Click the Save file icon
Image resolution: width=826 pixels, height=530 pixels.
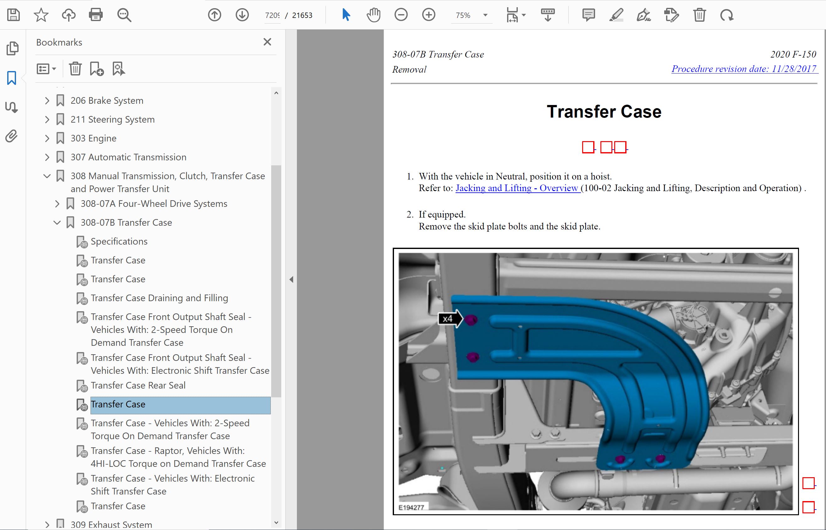coord(14,15)
